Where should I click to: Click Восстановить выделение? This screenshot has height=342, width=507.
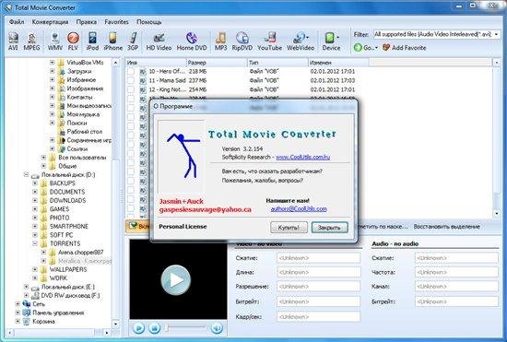click(x=446, y=227)
